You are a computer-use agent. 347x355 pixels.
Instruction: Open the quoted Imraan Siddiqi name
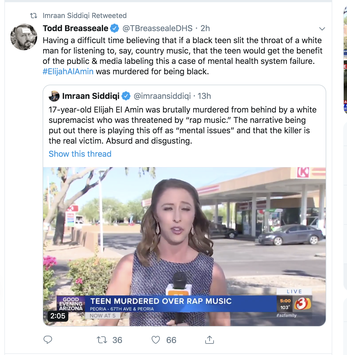(x=91, y=96)
